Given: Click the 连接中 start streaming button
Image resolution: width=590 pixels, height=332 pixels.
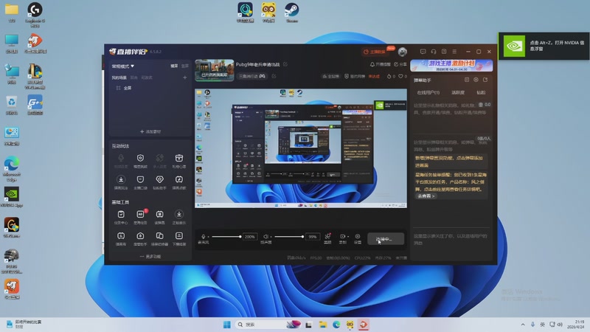Looking at the screenshot, I should pyautogui.click(x=386, y=239).
